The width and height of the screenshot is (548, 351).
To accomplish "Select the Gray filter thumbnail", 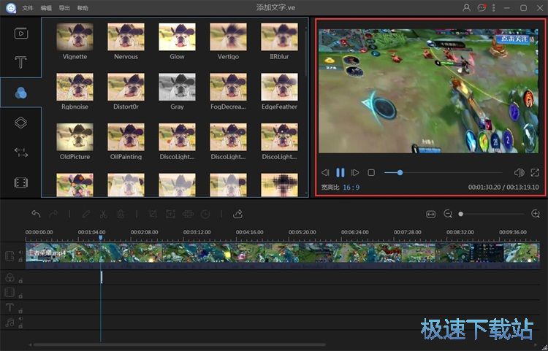I will click(x=177, y=87).
